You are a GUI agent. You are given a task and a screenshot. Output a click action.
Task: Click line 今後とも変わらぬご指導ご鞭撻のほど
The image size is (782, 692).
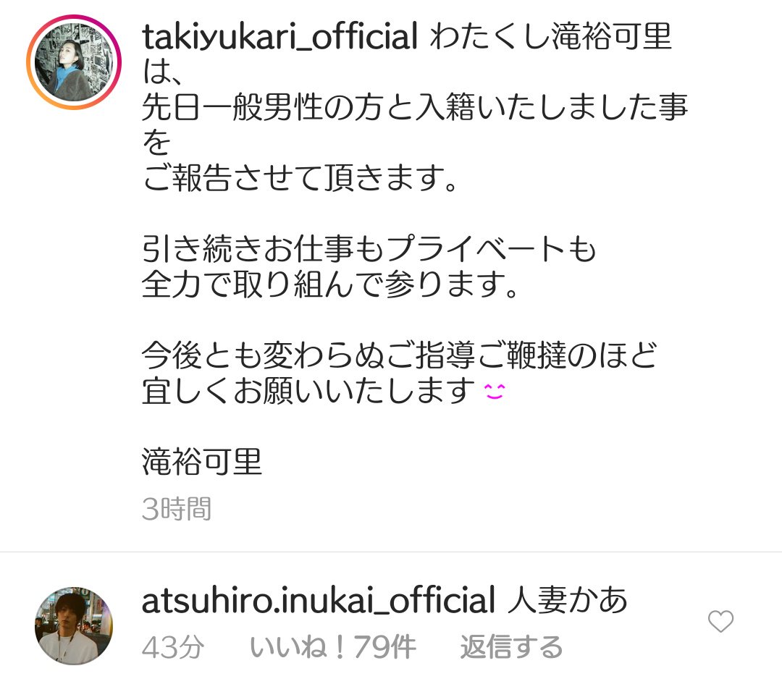tap(400, 355)
